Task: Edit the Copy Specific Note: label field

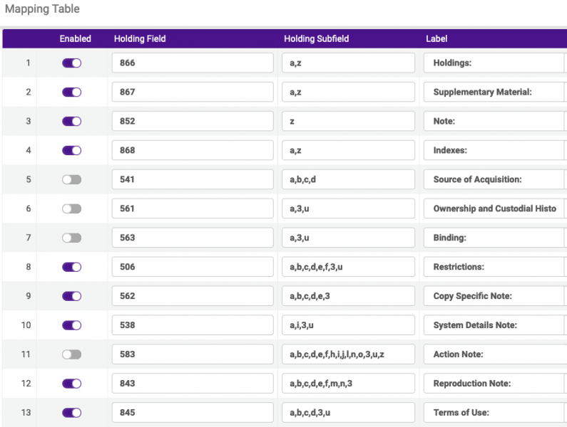Action: tap(495, 296)
